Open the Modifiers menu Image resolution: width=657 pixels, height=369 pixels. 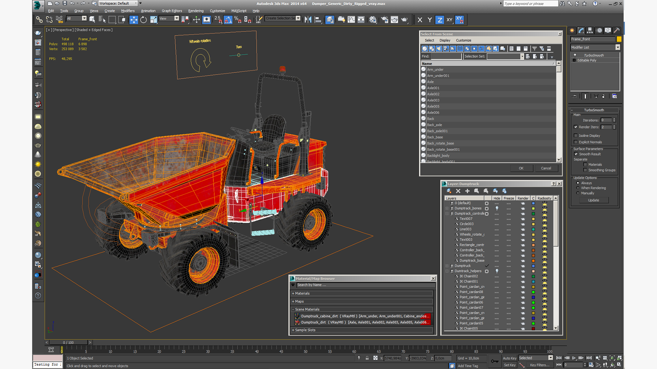128,11
